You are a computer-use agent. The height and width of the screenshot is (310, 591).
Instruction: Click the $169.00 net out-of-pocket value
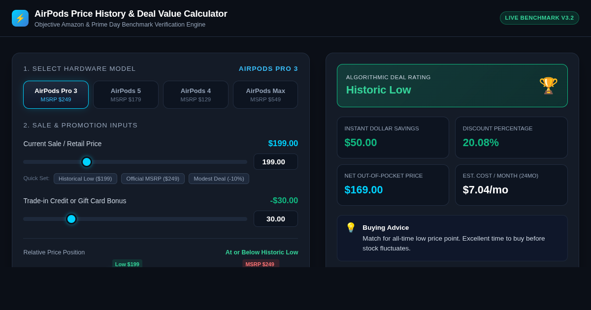click(x=363, y=190)
